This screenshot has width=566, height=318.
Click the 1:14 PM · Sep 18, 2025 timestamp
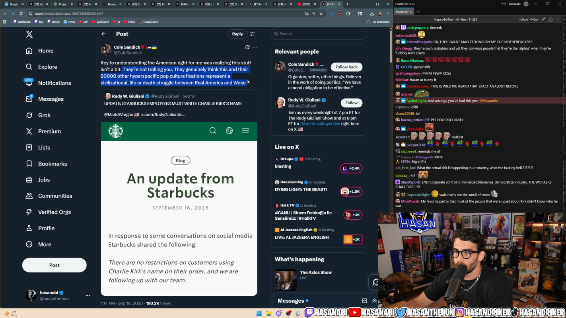click(x=122, y=303)
